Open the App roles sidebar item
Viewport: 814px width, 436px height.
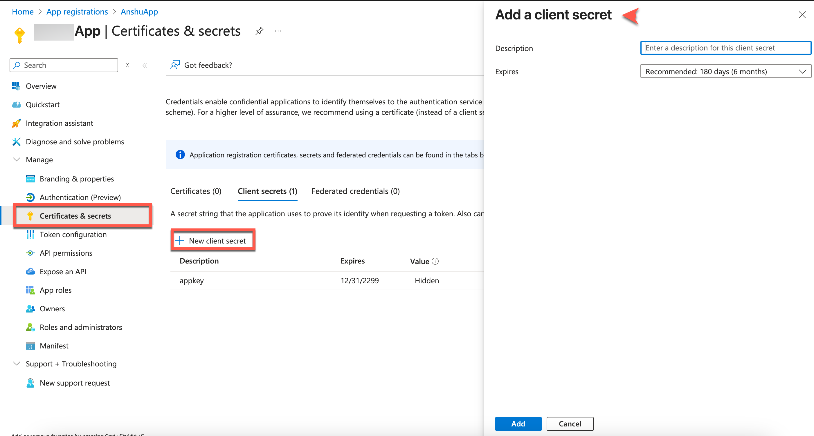[56, 290]
